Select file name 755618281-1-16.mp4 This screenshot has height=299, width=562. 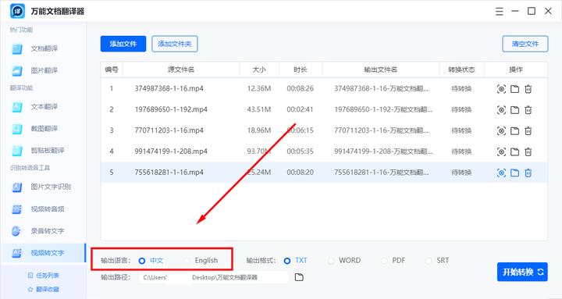tap(169, 173)
